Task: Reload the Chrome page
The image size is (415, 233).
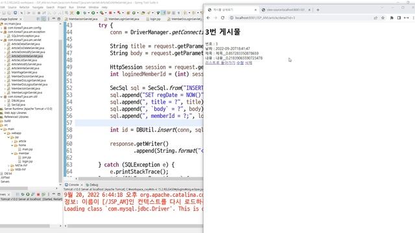Action: (x=222, y=17)
